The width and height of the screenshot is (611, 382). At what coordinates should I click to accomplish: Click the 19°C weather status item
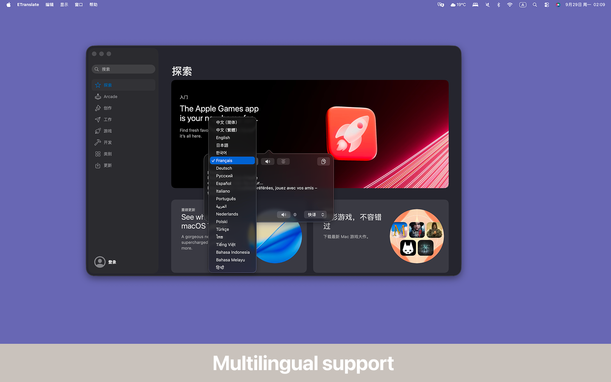[x=458, y=5]
